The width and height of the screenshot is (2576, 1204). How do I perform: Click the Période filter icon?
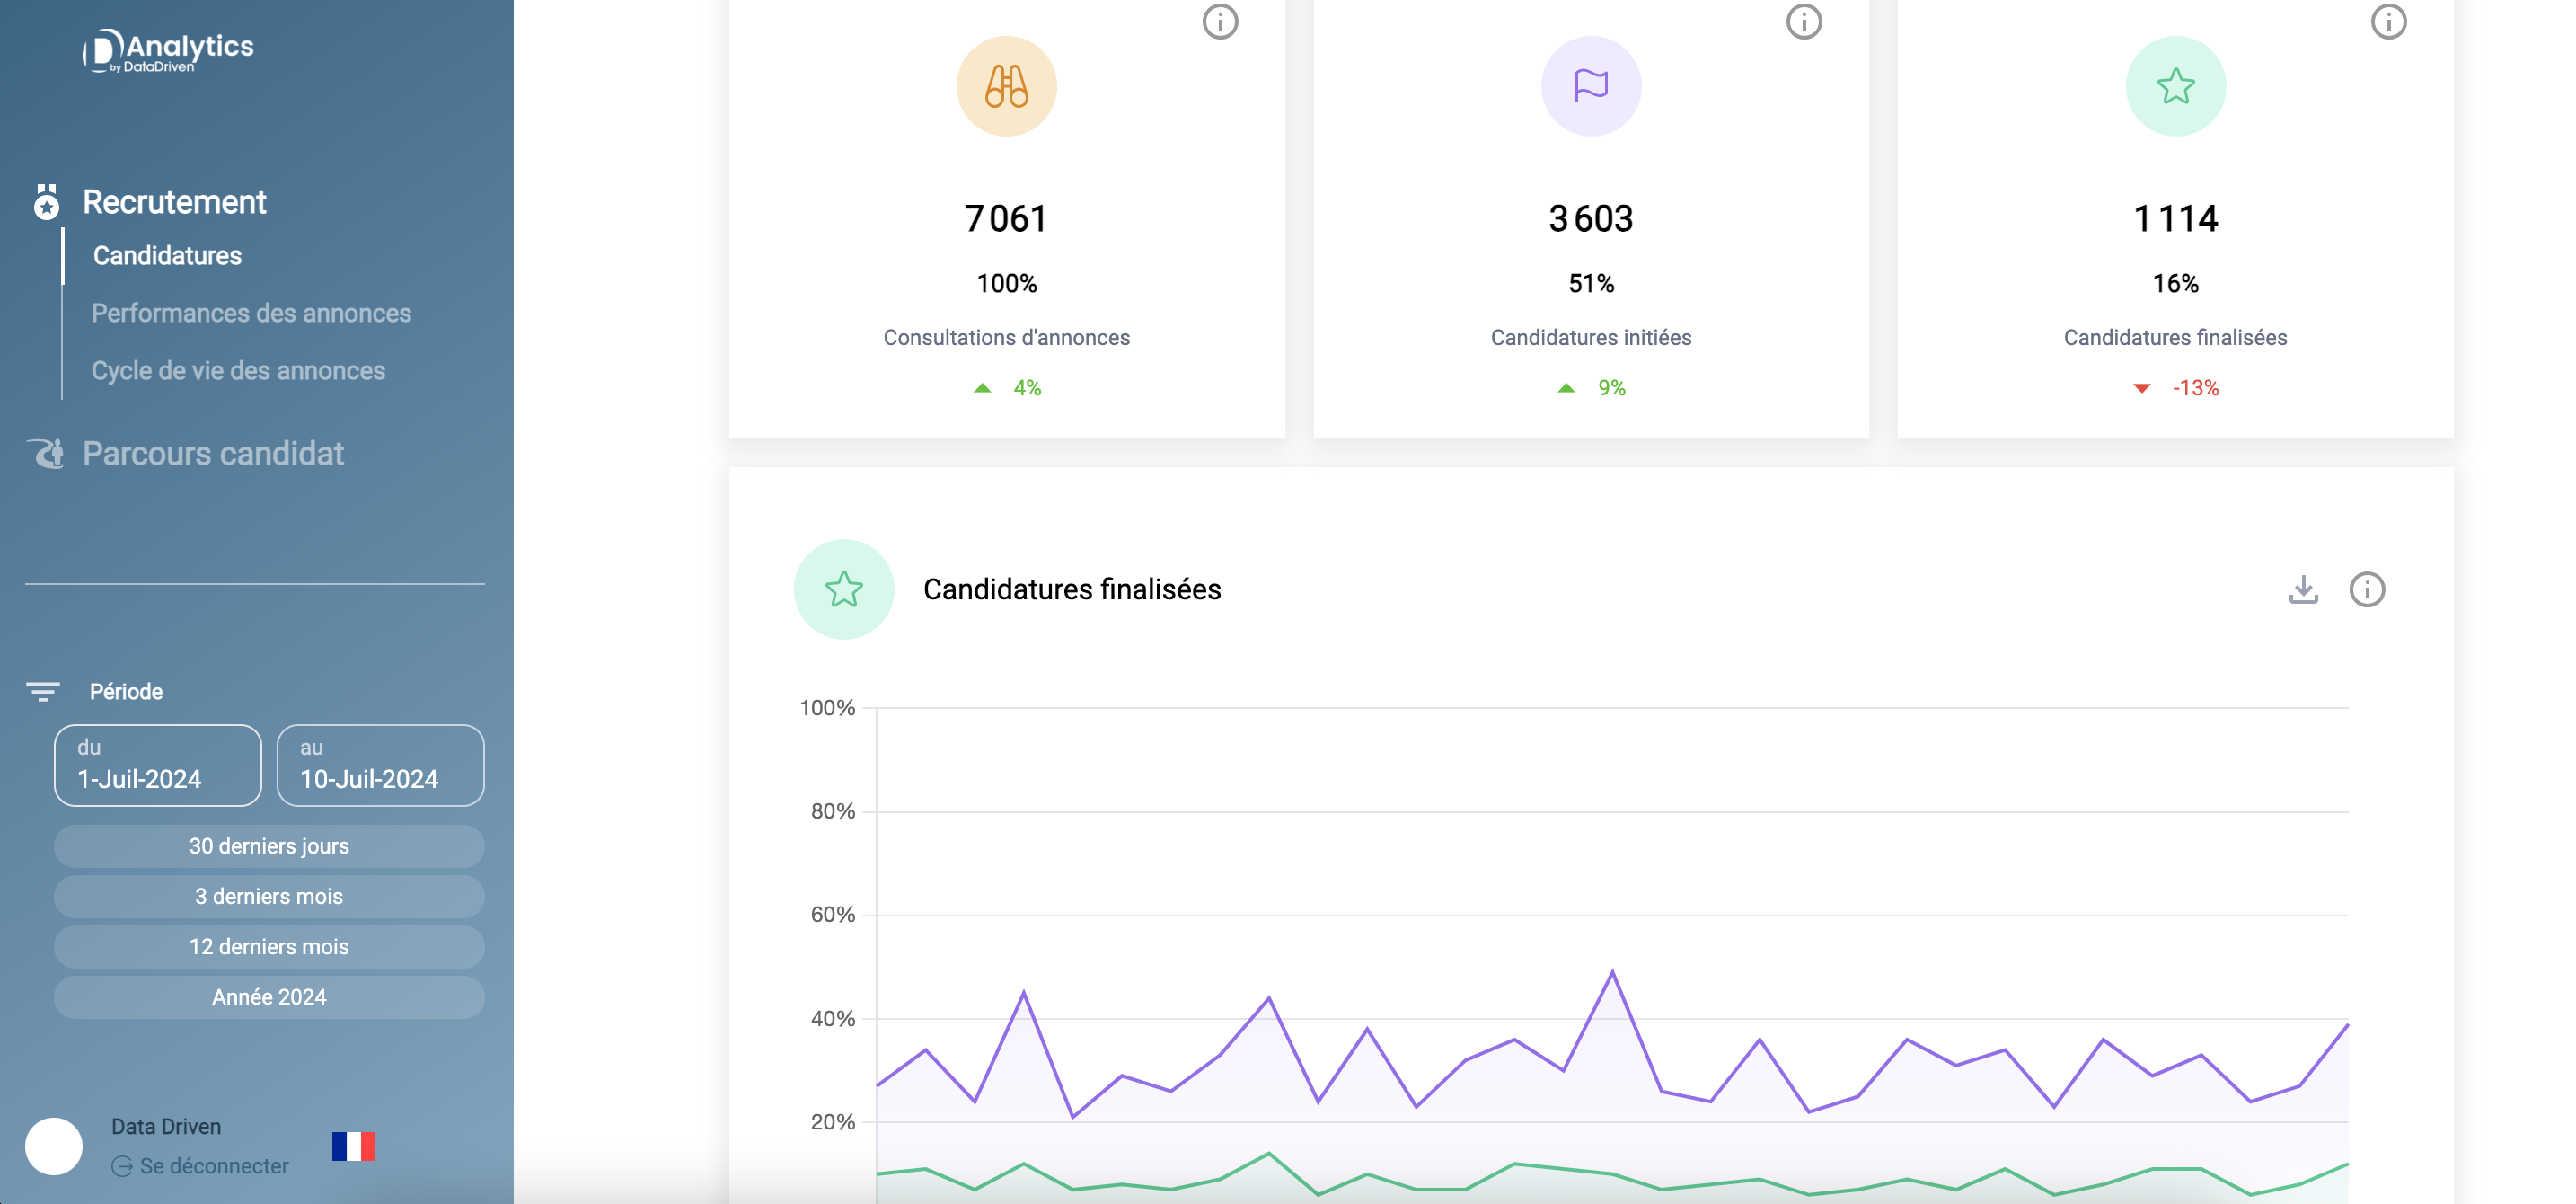pyautogui.click(x=42, y=691)
